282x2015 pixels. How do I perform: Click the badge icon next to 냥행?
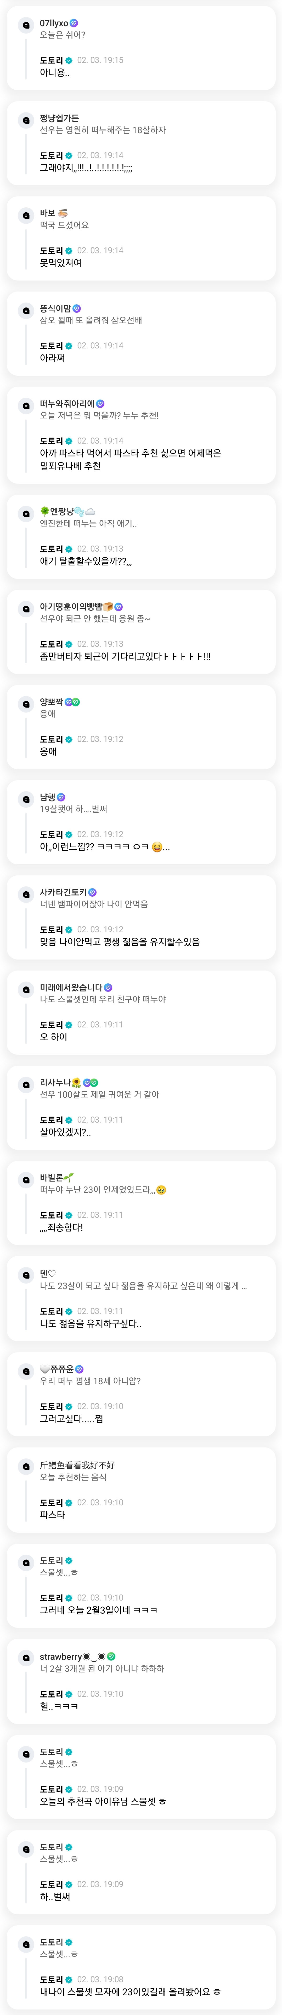click(61, 797)
